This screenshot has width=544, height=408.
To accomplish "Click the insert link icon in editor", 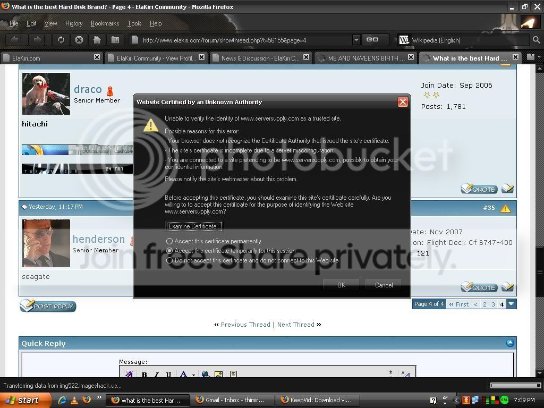I will point(206,375).
